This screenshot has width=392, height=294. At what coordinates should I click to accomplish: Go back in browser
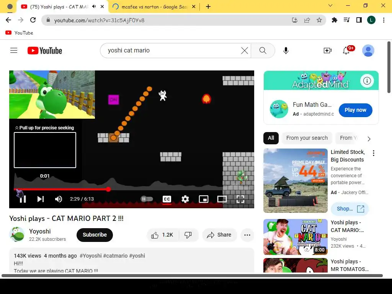tap(8, 20)
